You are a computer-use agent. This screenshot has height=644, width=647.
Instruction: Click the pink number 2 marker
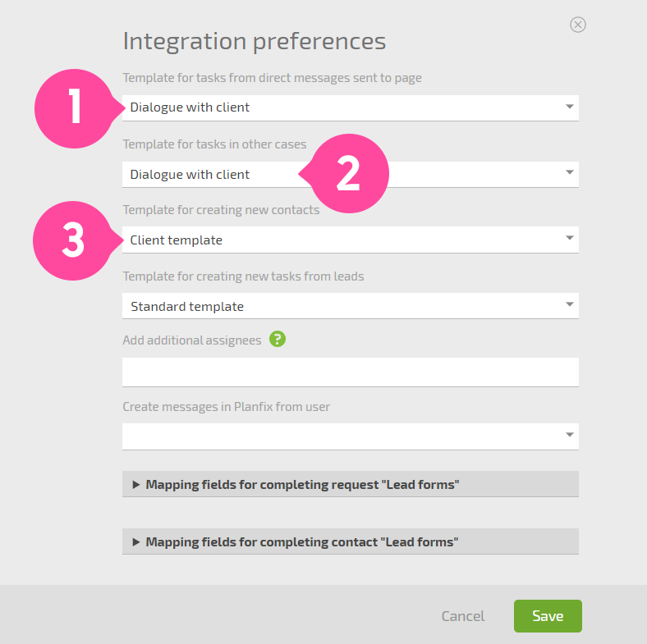tap(347, 174)
